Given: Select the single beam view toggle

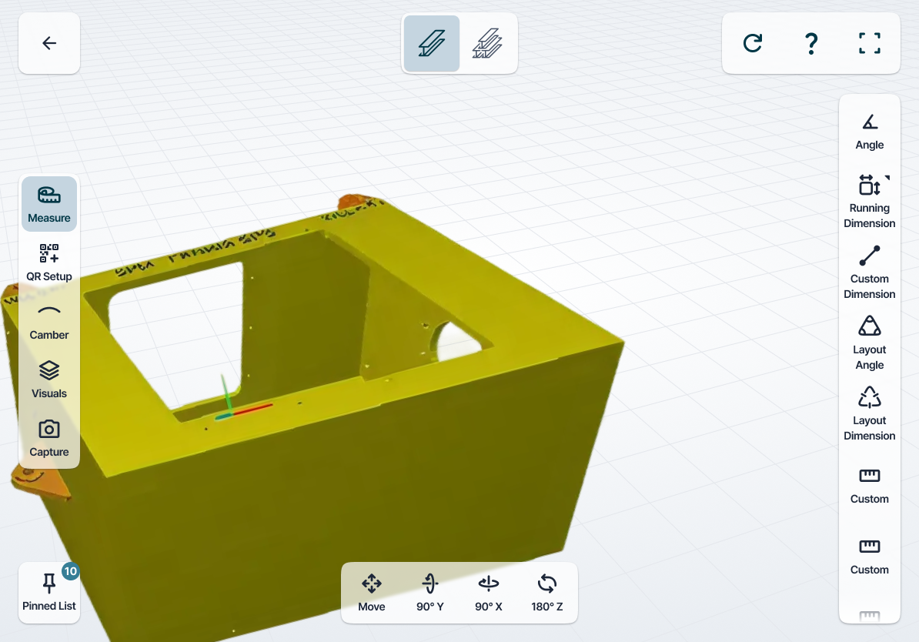Looking at the screenshot, I should 431,43.
